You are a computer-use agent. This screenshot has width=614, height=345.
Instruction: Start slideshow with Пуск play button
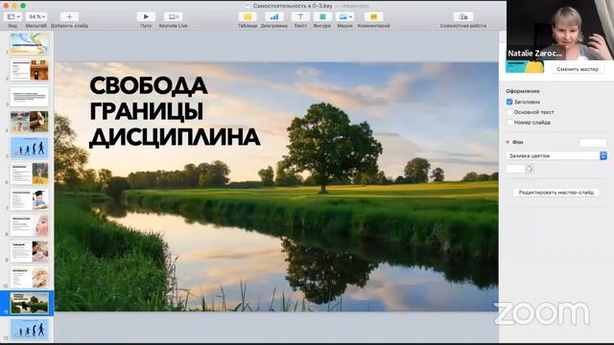point(146,17)
